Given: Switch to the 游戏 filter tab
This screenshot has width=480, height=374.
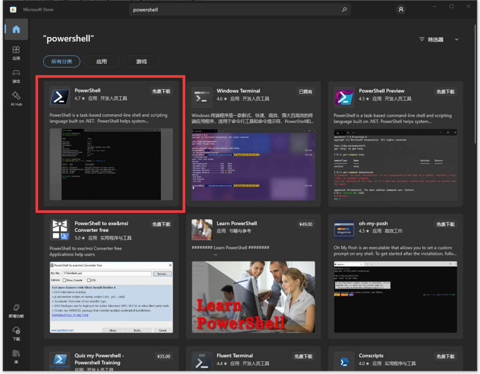Looking at the screenshot, I should [141, 61].
